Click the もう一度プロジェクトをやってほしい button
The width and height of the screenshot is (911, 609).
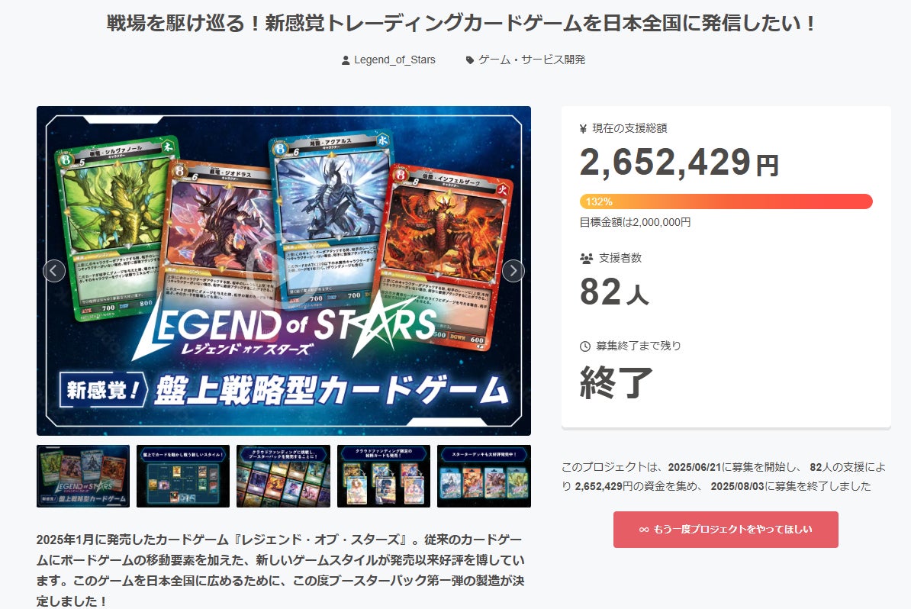726,530
